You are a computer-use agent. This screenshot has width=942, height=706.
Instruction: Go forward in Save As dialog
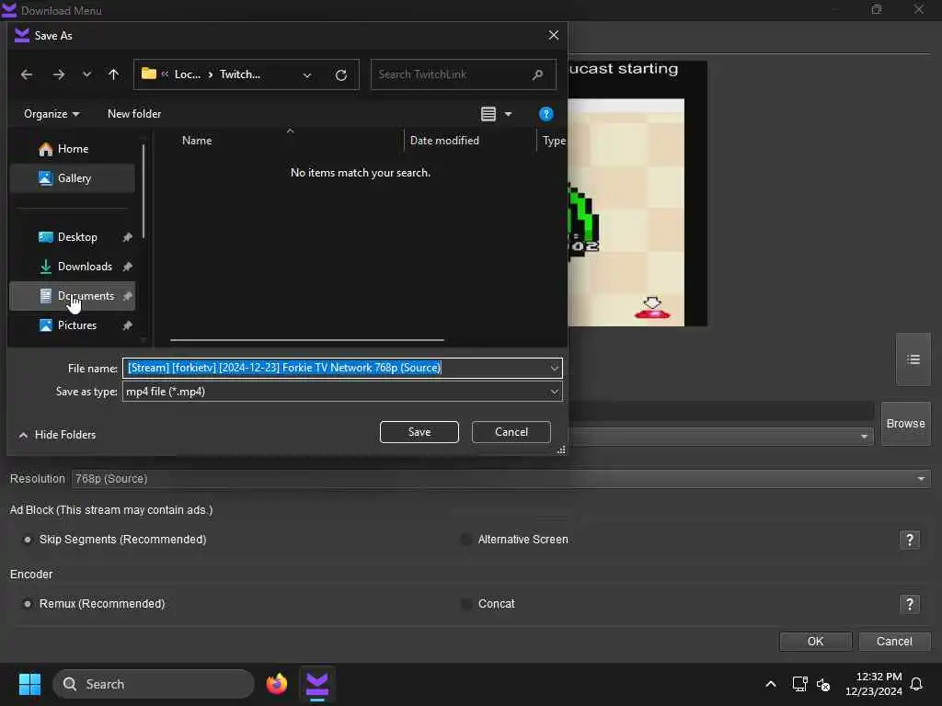tap(58, 74)
